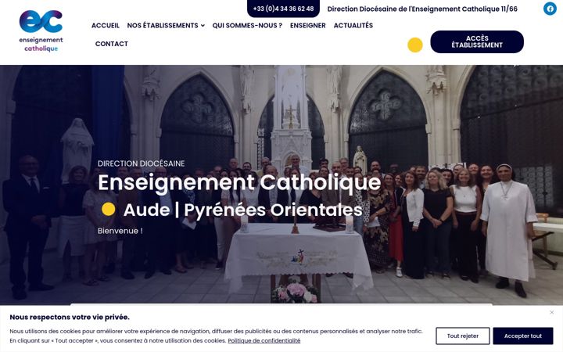The width and height of the screenshot is (563, 352).
Task: Click the DIRECTION DIOCÉSAINE hero subtitle
Action: tap(141, 163)
